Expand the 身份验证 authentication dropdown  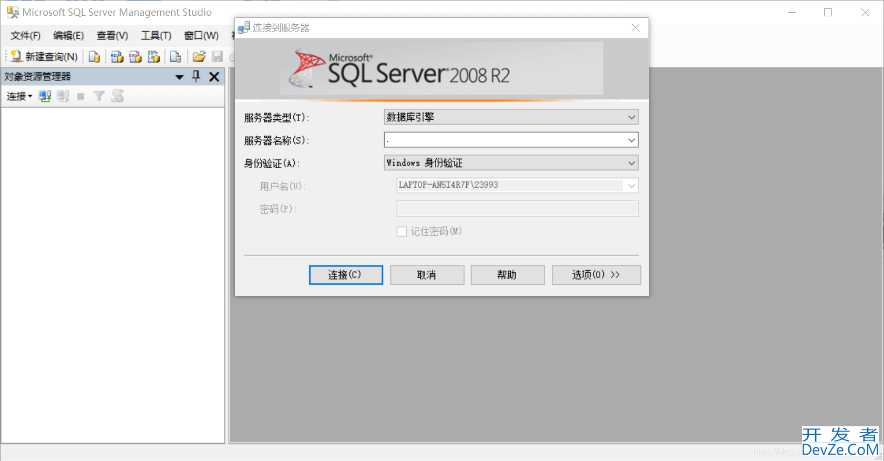631,163
